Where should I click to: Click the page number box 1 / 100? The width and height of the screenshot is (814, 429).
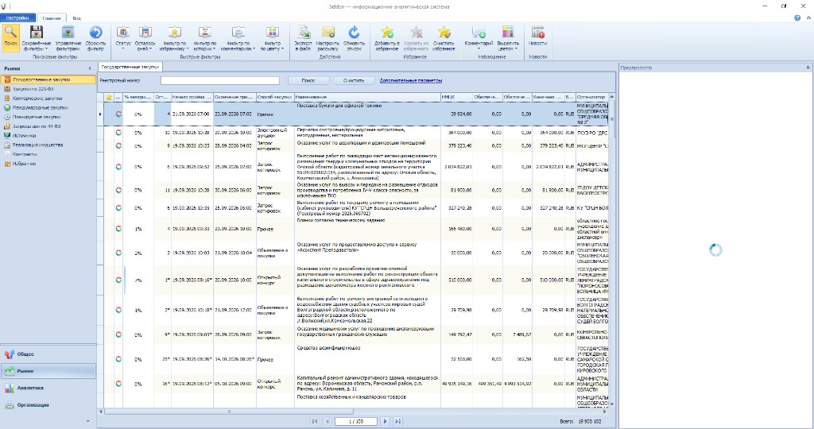click(355, 421)
